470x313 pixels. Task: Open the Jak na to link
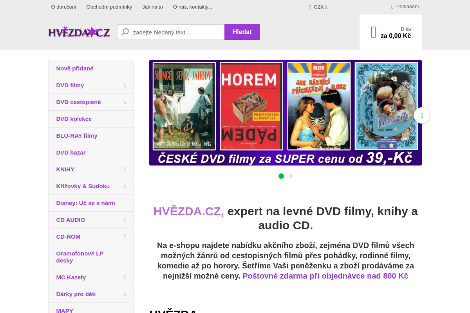152,7
